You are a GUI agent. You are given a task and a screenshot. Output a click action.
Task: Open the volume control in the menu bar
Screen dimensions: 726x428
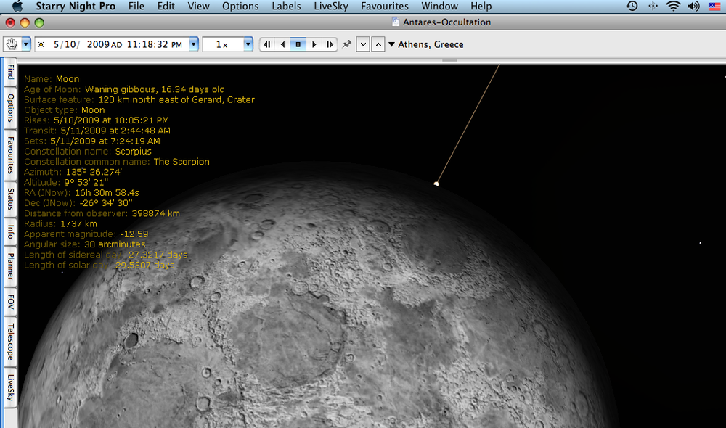[692, 6]
